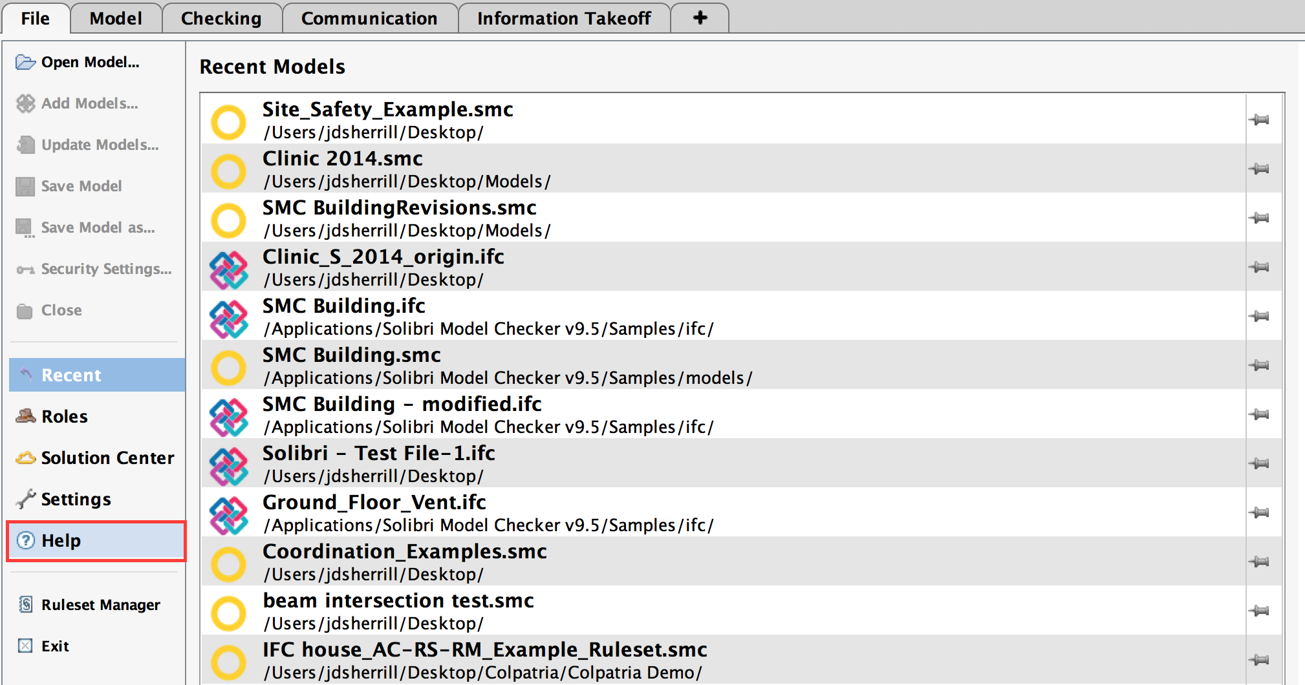
Task: Click the IFC icon for Ground_Floor_Vent.ifc
Action: (x=229, y=515)
